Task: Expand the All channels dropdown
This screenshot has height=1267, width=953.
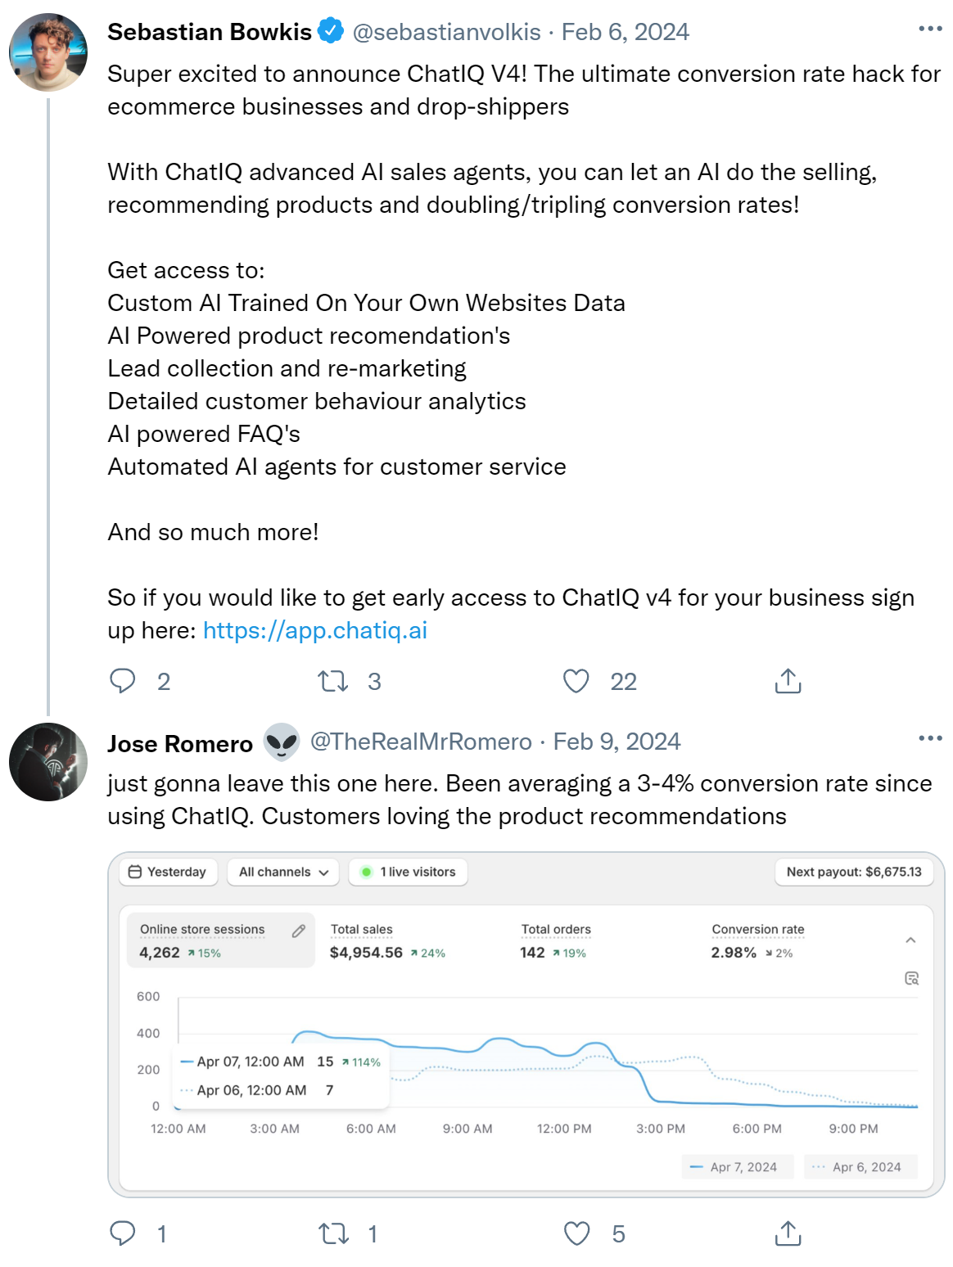Action: 283,872
